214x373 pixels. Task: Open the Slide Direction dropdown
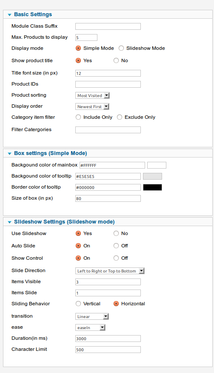[110, 271]
